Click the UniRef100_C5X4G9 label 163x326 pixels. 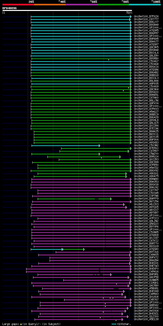[x=146, y=86]
